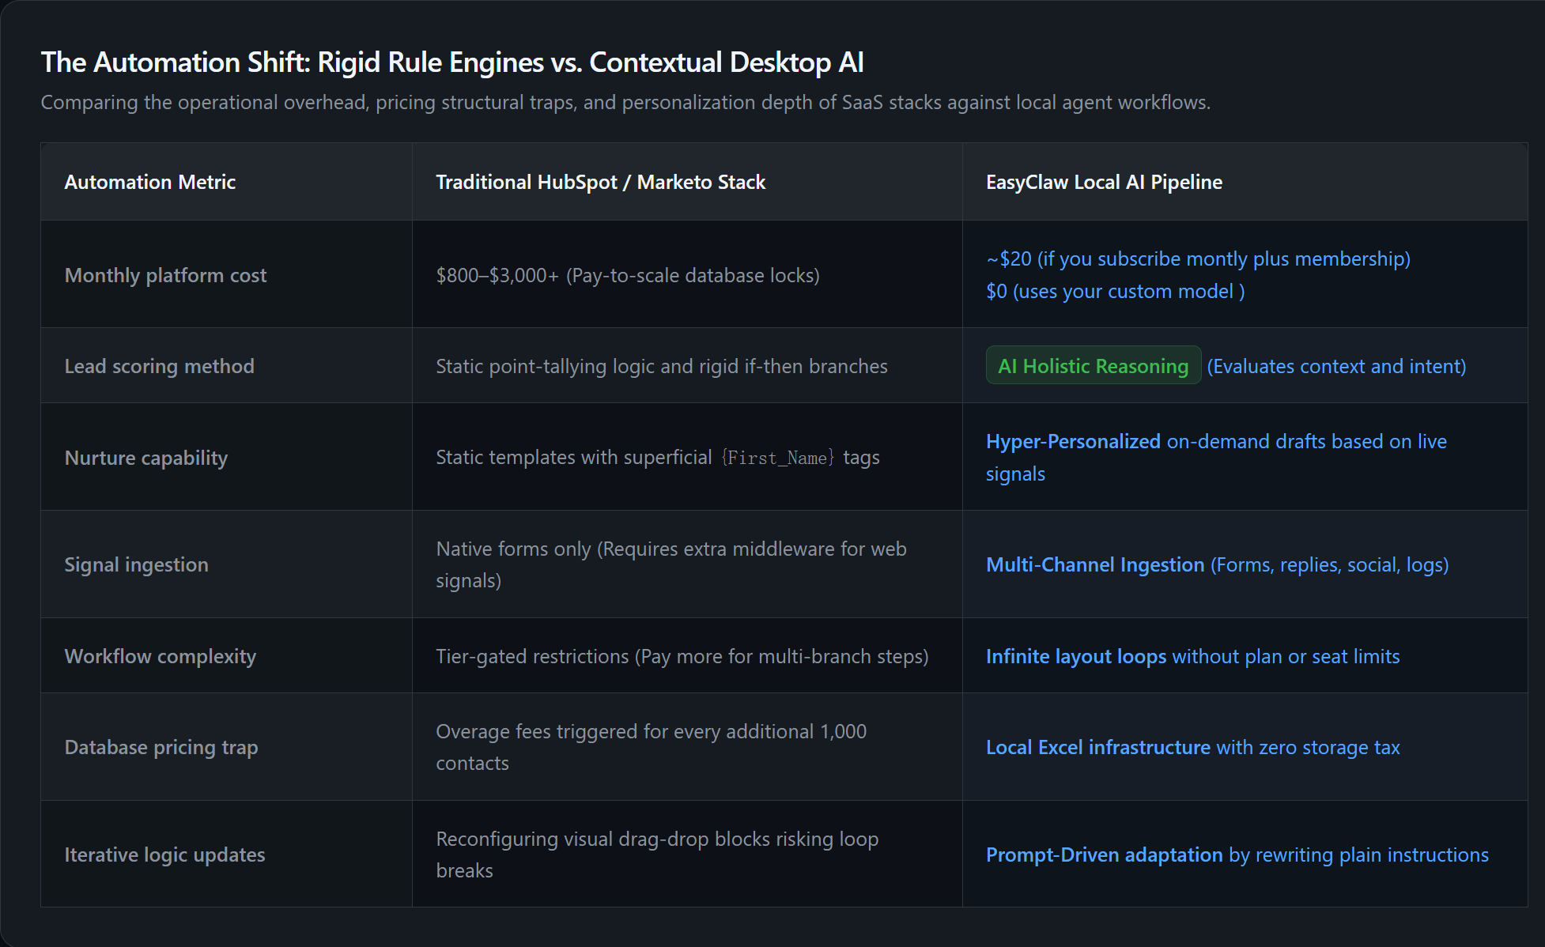Click the 'EasyClaw Local AI Pipeline' header
This screenshot has height=947, width=1545.
(x=1104, y=182)
